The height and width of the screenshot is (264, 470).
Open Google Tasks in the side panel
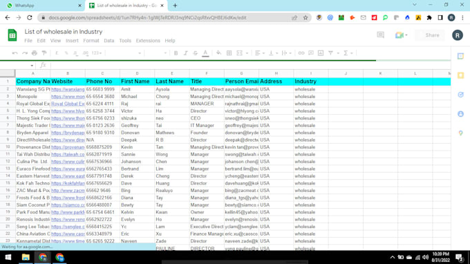[x=461, y=95]
